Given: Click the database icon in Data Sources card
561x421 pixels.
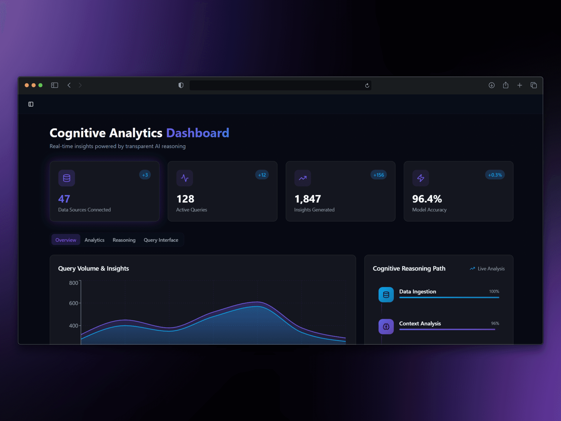Looking at the screenshot, I should pos(67,178).
